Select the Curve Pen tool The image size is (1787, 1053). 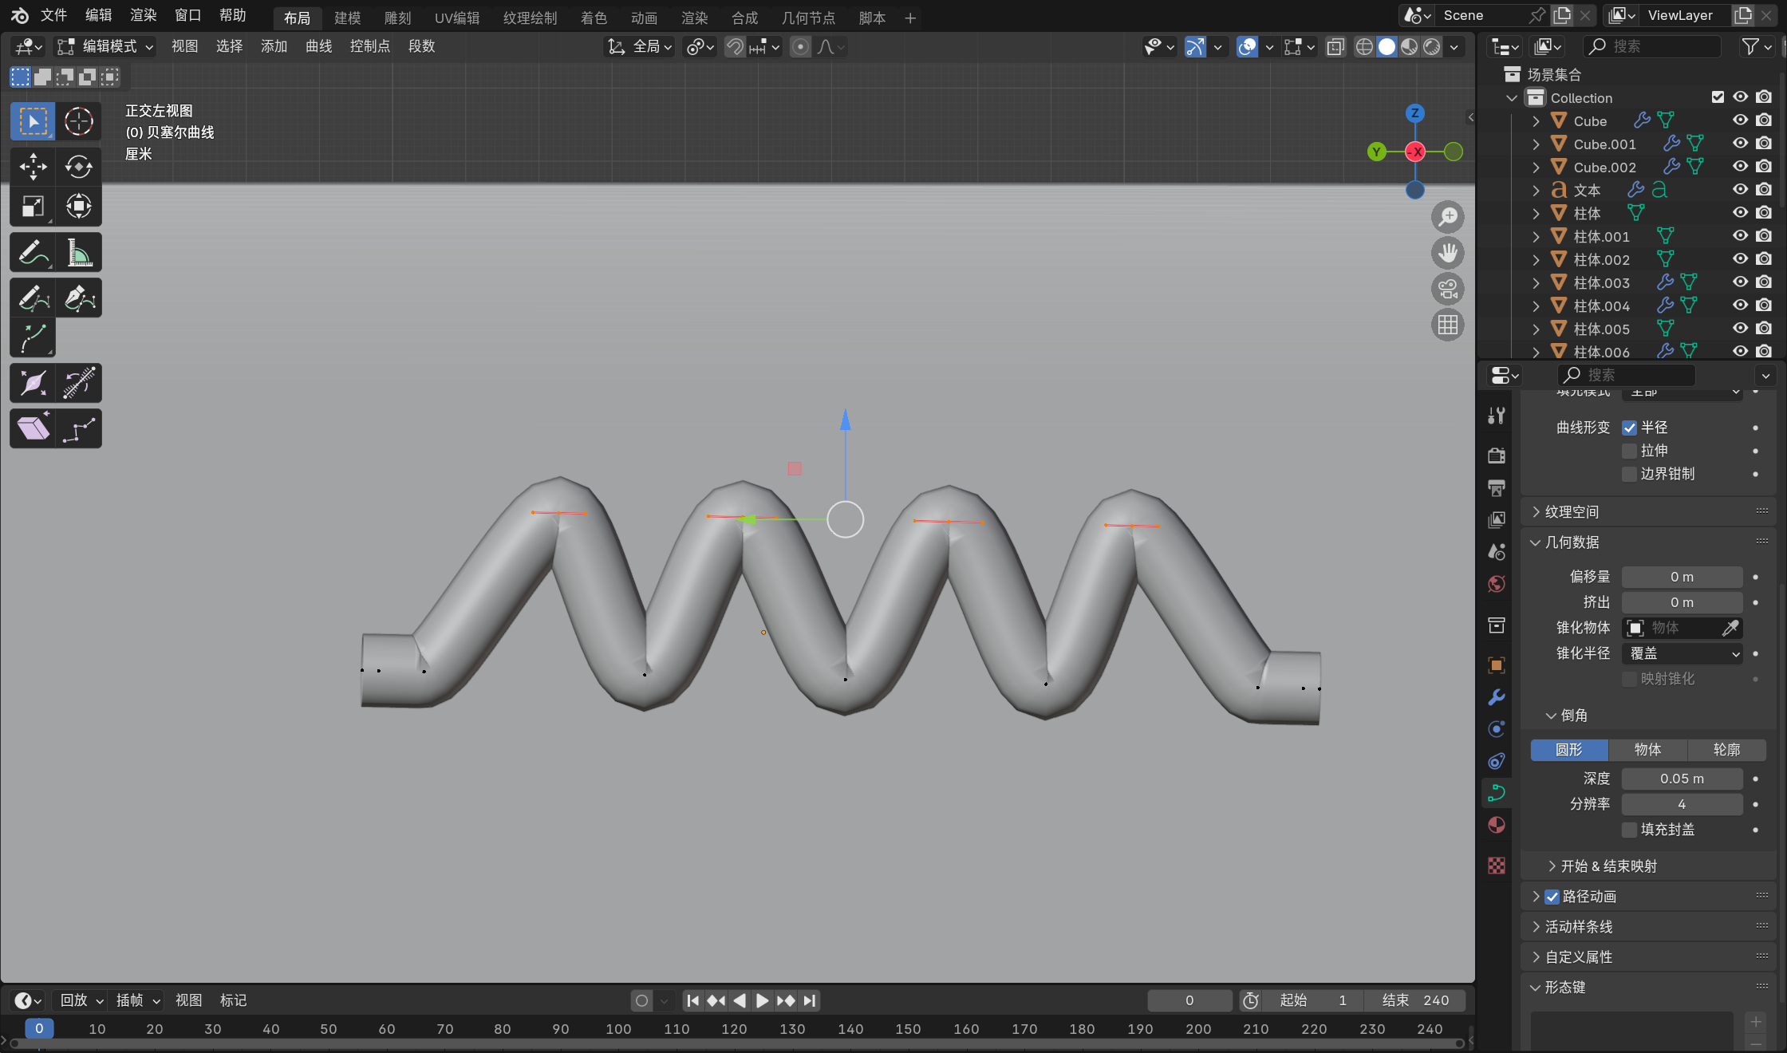(x=79, y=298)
